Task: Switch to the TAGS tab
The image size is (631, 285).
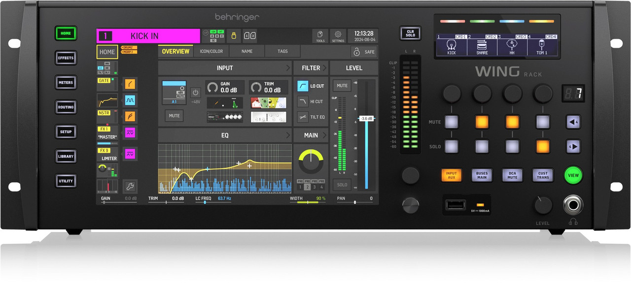Action: coord(282,52)
